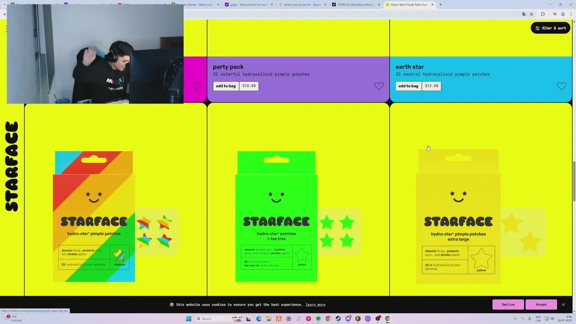Open Steam from the taskbar

click(x=338, y=319)
